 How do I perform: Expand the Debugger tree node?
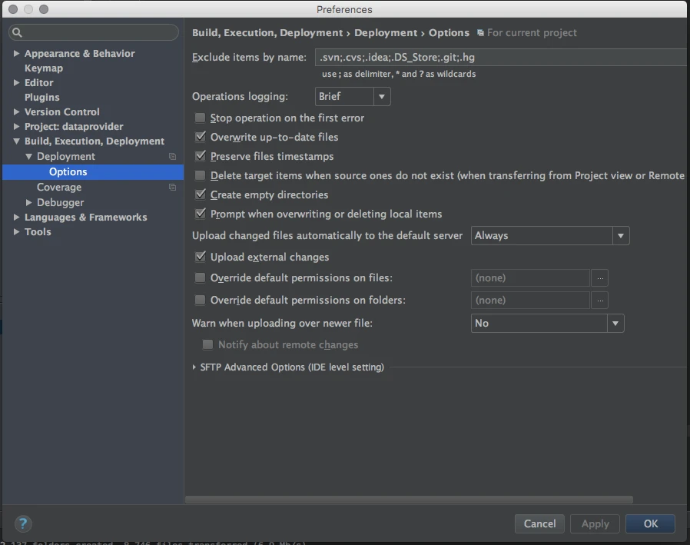click(28, 202)
